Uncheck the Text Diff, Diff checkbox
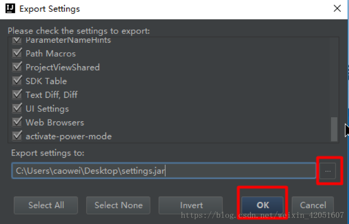The height and width of the screenshot is (224, 349). 17,94
